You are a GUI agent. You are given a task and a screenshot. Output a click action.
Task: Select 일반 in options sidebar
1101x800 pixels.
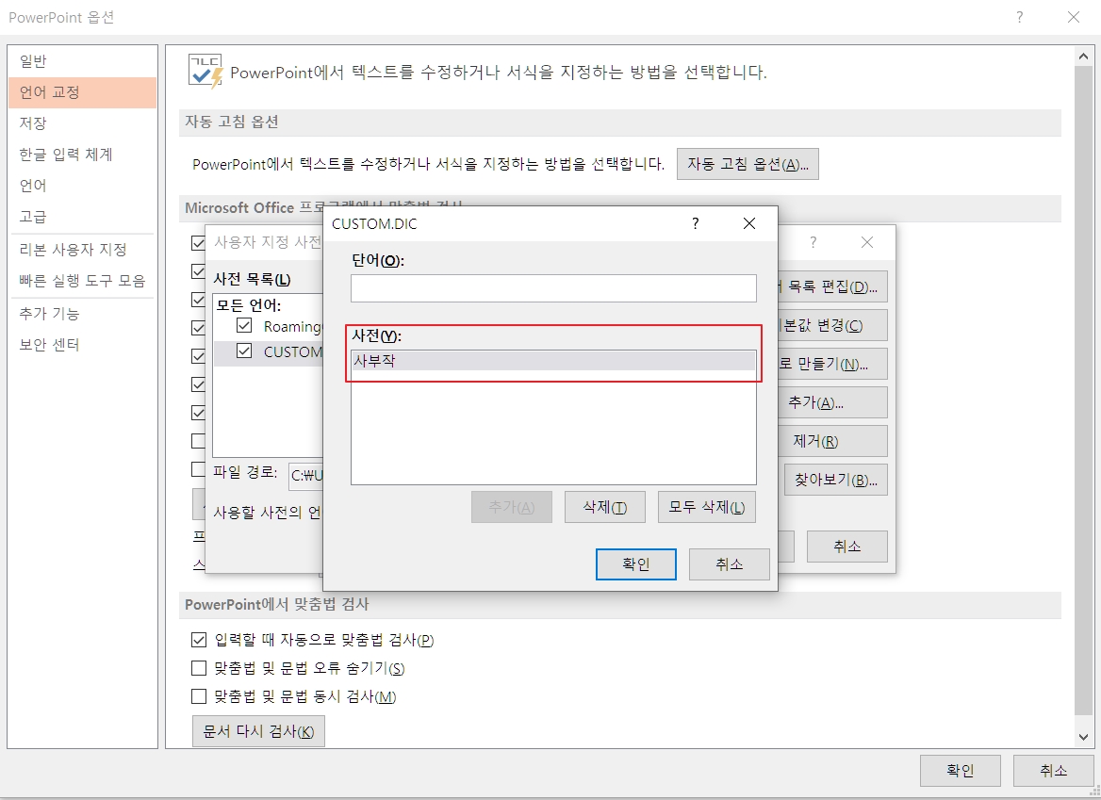82,62
